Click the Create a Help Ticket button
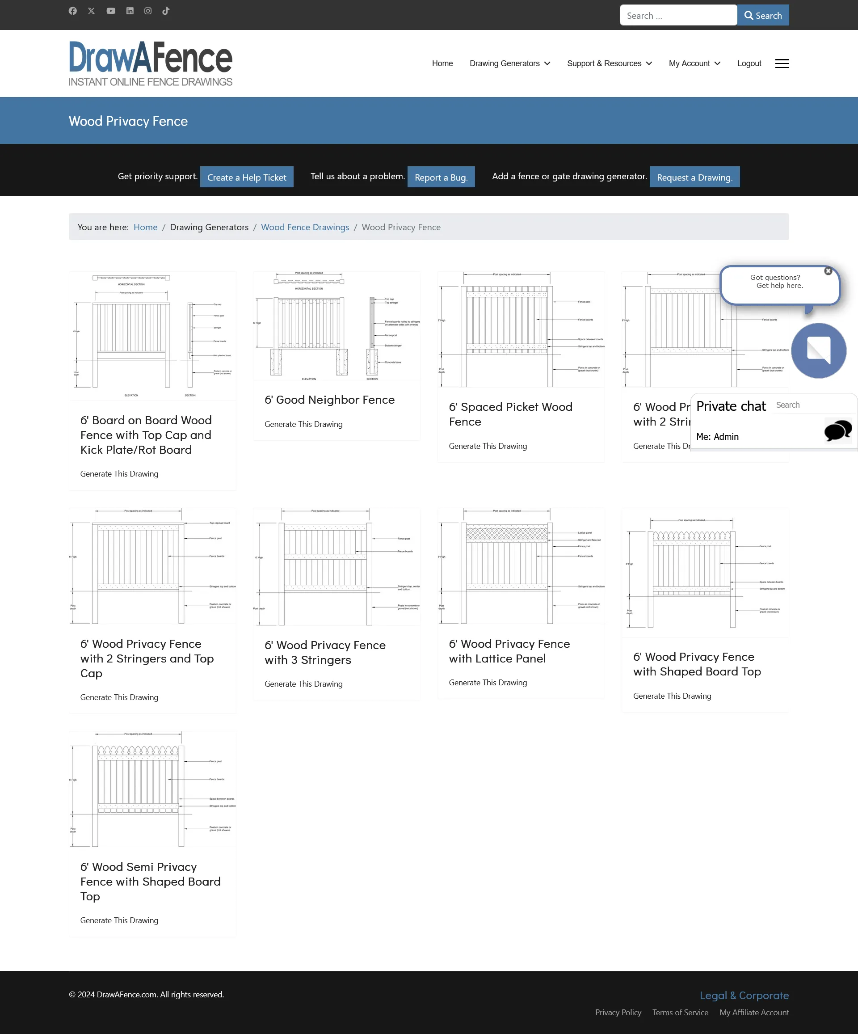 pos(247,177)
